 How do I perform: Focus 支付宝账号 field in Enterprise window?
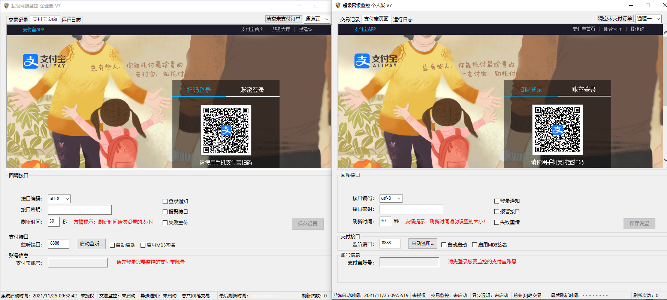coord(78,263)
